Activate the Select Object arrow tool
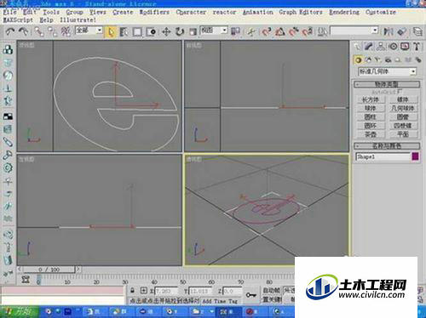 tap(111, 31)
